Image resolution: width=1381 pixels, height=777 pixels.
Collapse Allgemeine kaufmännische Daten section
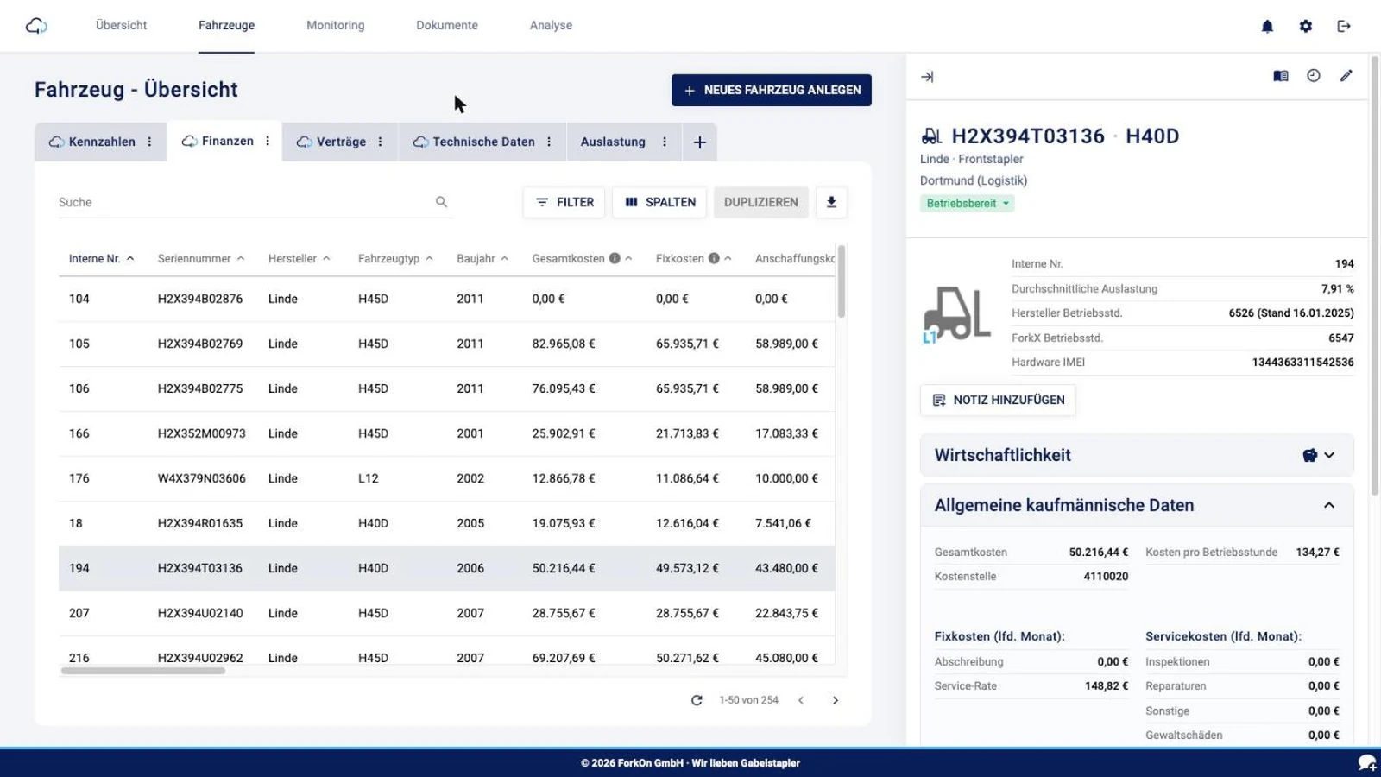(1329, 505)
